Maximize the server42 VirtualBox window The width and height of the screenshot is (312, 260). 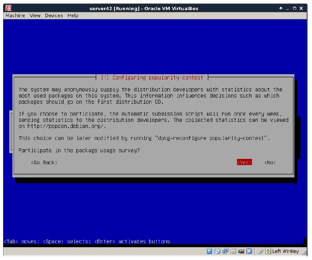(294, 8)
